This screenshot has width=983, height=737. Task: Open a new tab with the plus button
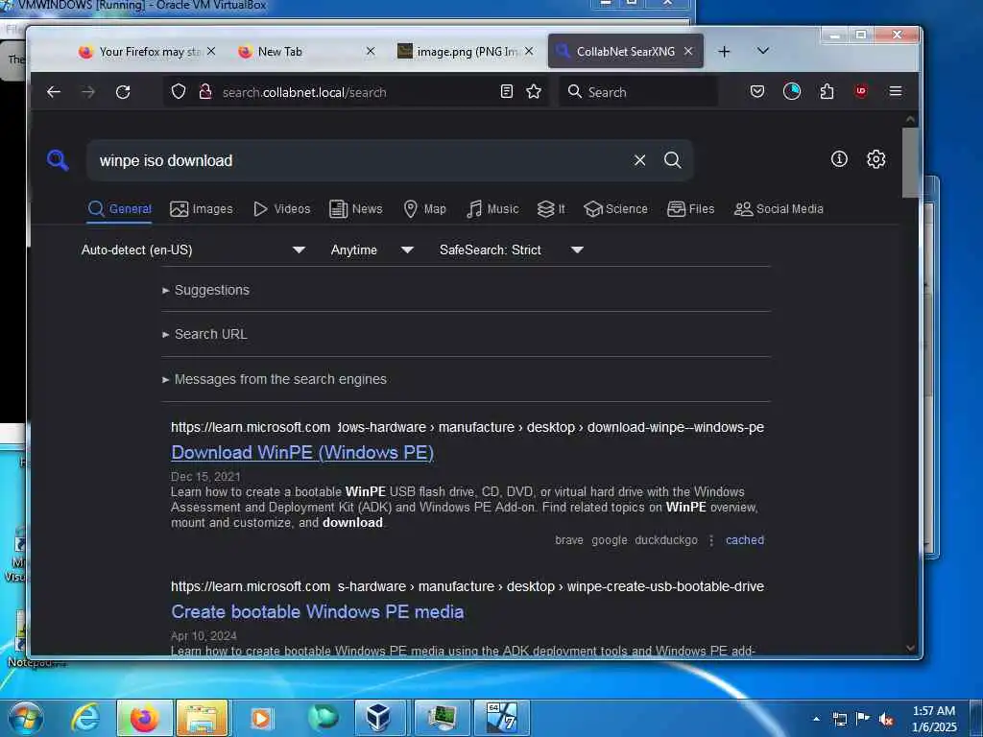click(x=724, y=52)
